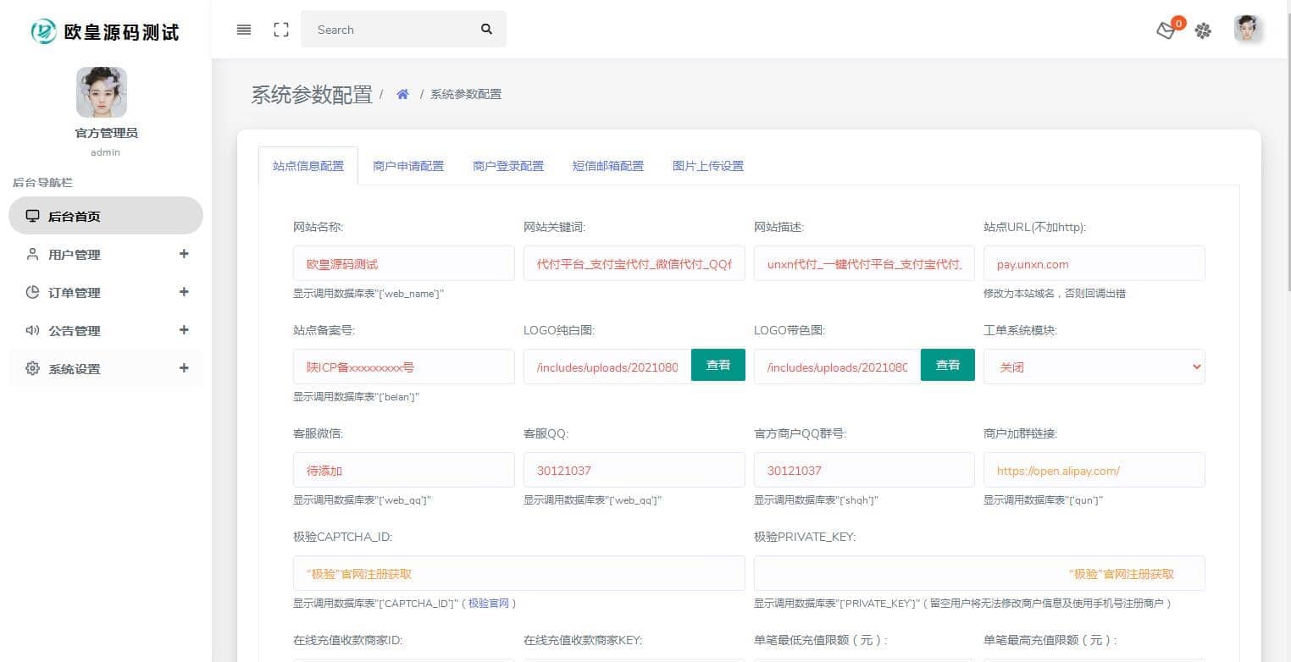Click 查看 button for LOGO带色图

[x=947, y=365]
